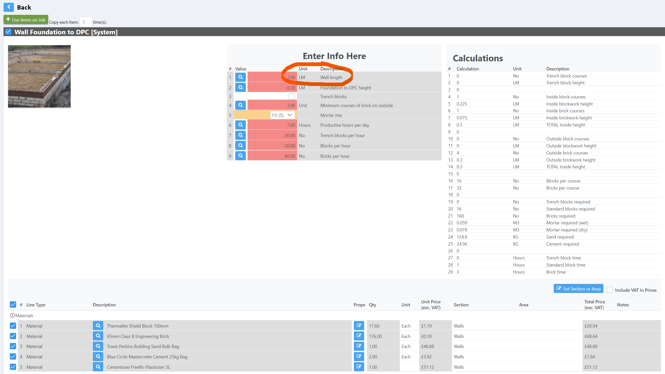Uncheck material row 3 Building Sand
Screen dimensions: 665x374
pyautogui.click(x=13, y=346)
